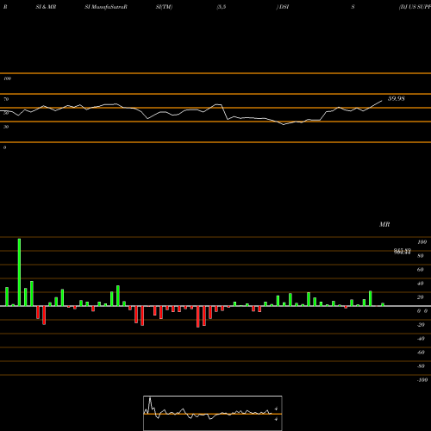Click the 'SI(TM)' header label
431x431 pixels.
coord(164,7)
